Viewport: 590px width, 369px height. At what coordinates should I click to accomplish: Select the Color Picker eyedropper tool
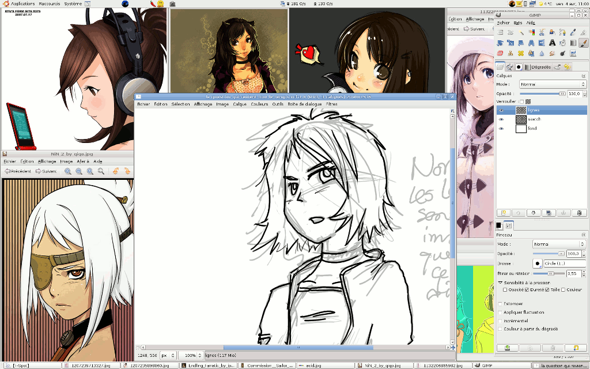573,33
